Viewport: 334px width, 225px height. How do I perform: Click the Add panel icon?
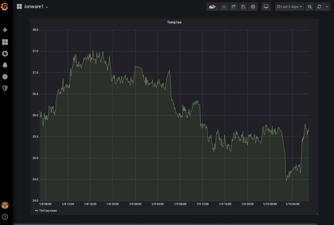[x=212, y=7]
